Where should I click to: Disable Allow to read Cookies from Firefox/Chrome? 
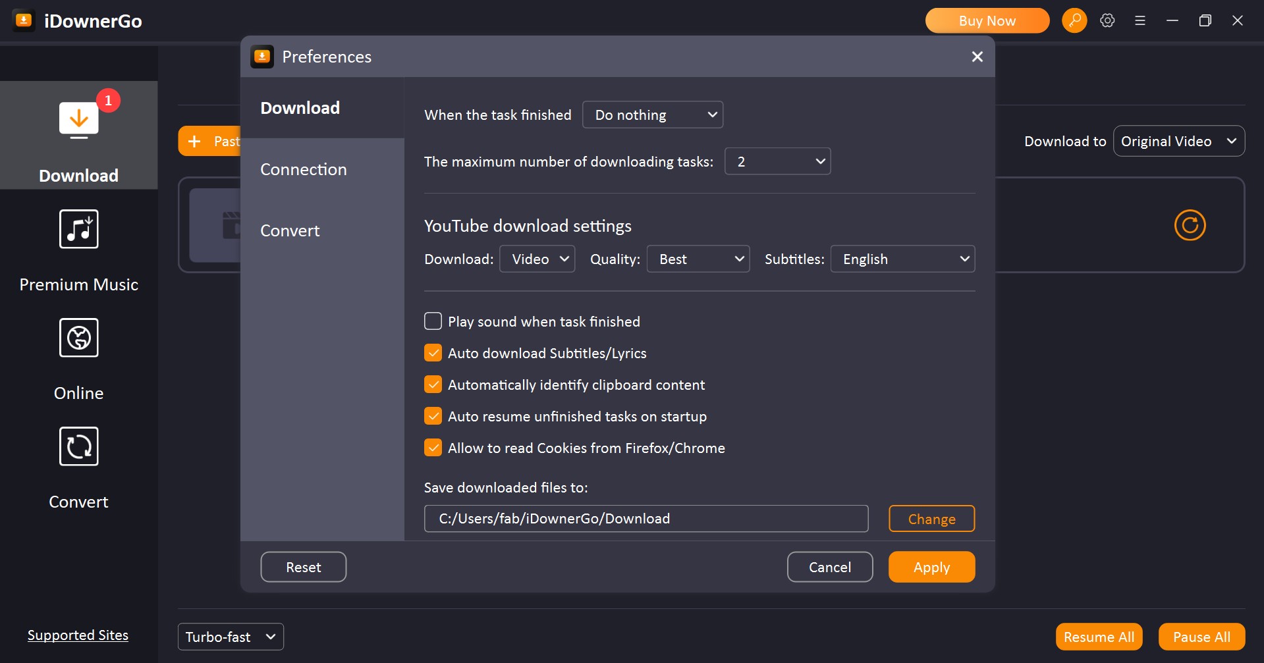point(433,448)
